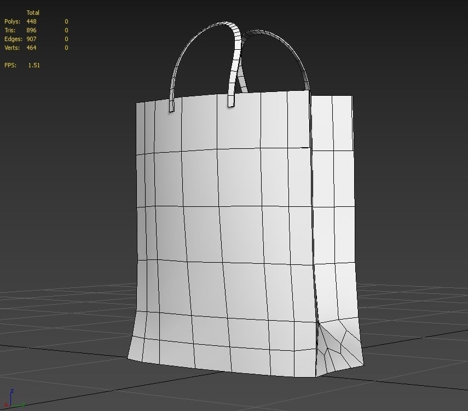Click the 'Polys:' statistics label
This screenshot has width=468, height=411.
[12, 21]
